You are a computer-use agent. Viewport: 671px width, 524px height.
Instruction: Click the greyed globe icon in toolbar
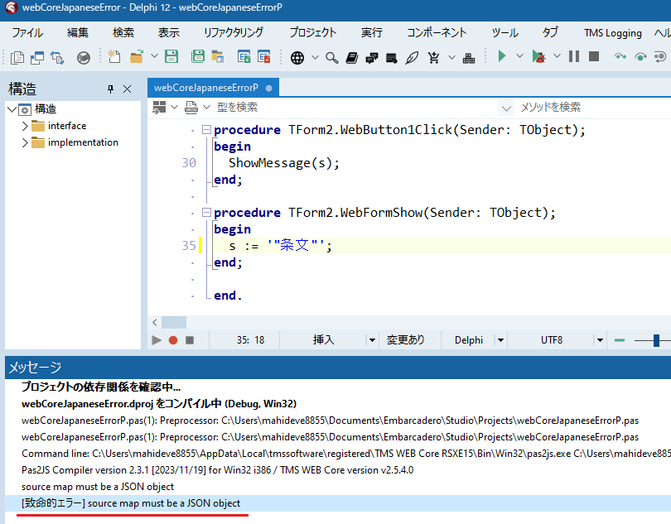click(84, 57)
